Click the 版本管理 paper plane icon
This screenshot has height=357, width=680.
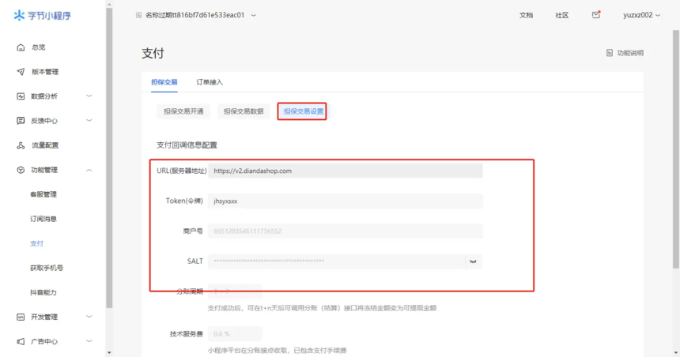point(21,72)
